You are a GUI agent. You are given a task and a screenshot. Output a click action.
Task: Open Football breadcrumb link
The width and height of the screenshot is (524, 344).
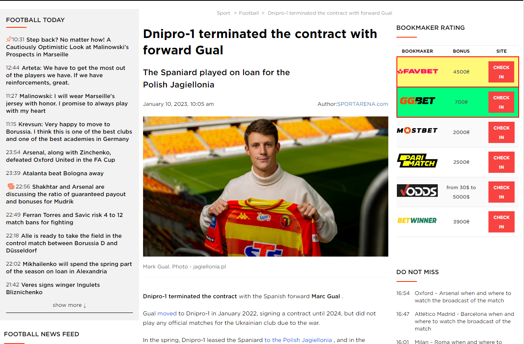pos(249,13)
